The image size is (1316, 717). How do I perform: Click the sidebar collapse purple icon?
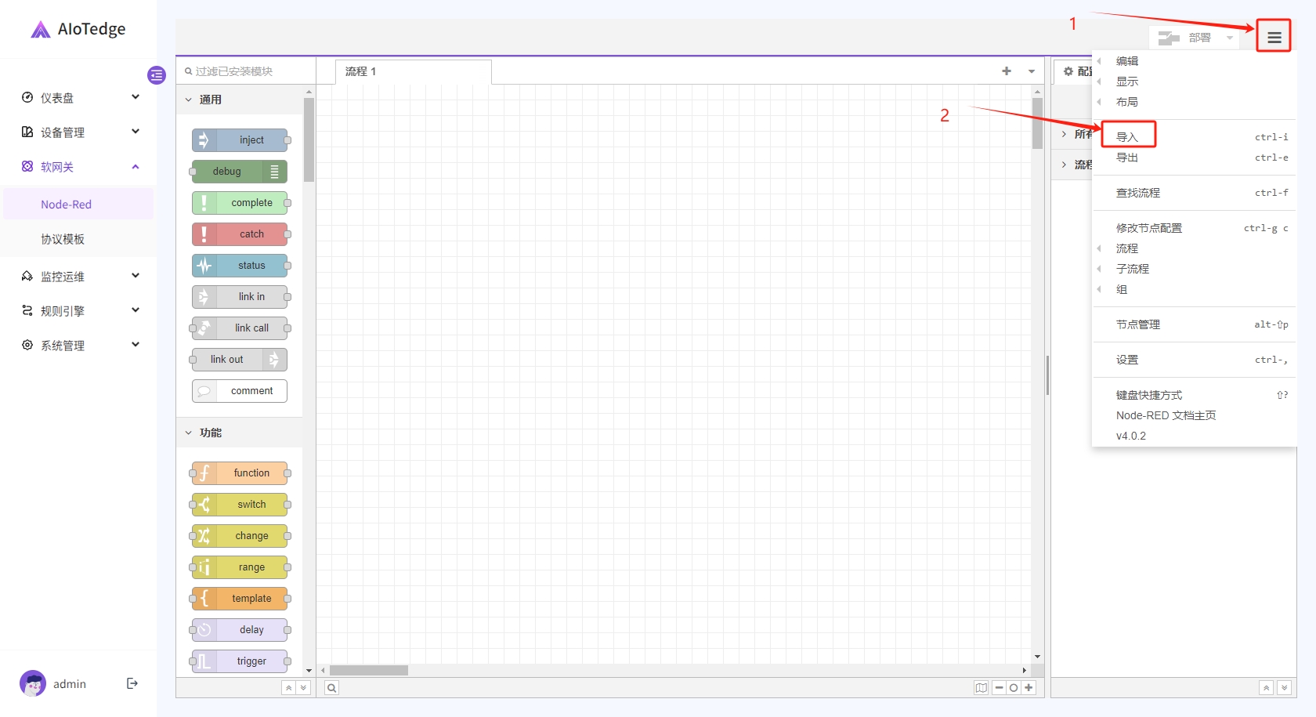point(157,75)
